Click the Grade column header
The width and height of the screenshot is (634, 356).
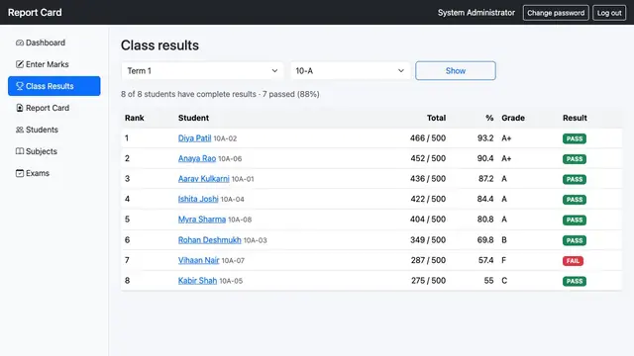point(513,118)
